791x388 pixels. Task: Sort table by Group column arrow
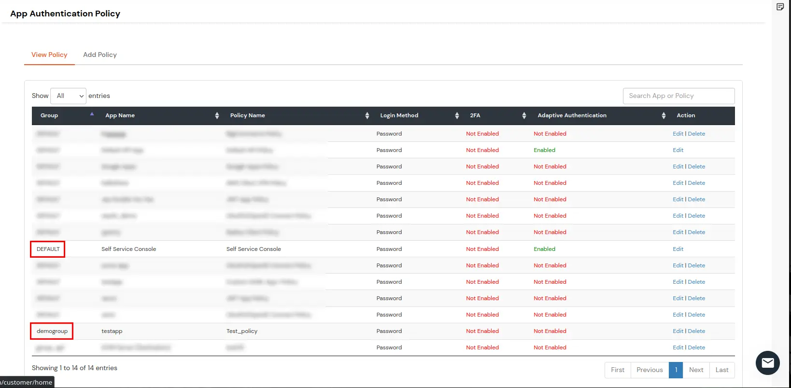point(92,115)
